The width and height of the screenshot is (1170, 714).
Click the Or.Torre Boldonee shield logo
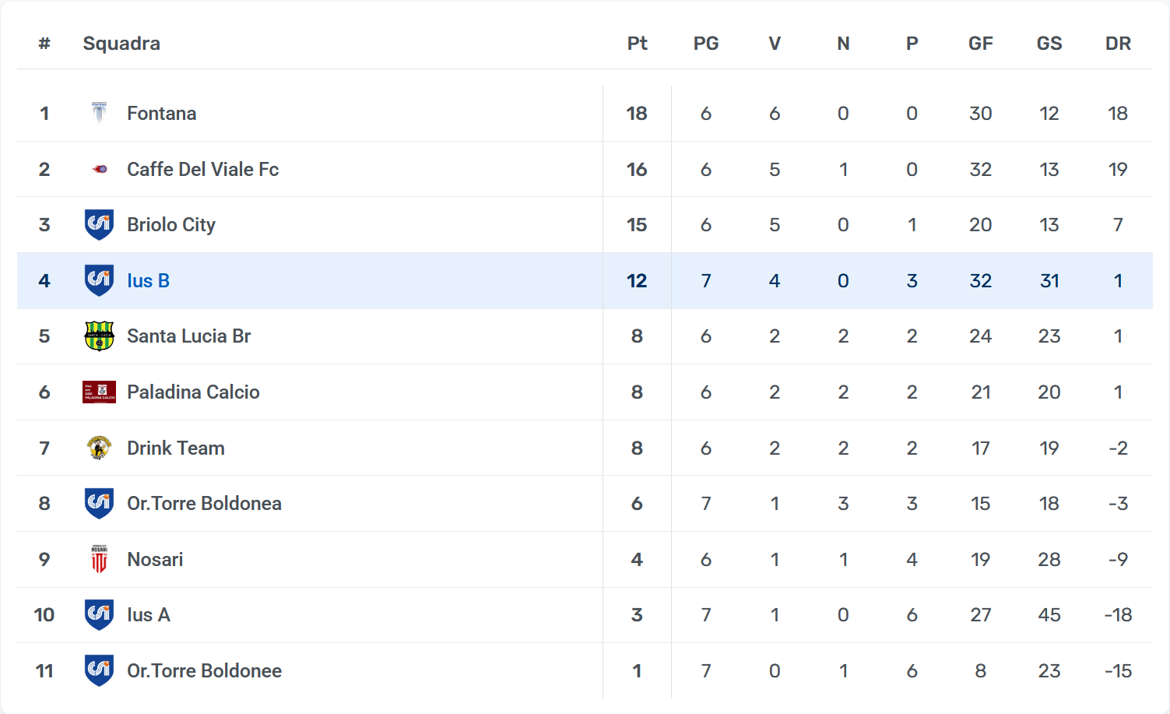tap(99, 670)
